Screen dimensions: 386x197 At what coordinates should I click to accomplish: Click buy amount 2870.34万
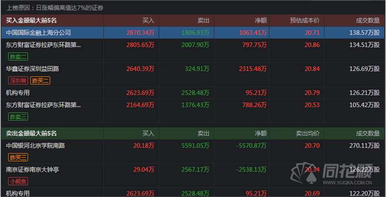[x=140, y=33]
